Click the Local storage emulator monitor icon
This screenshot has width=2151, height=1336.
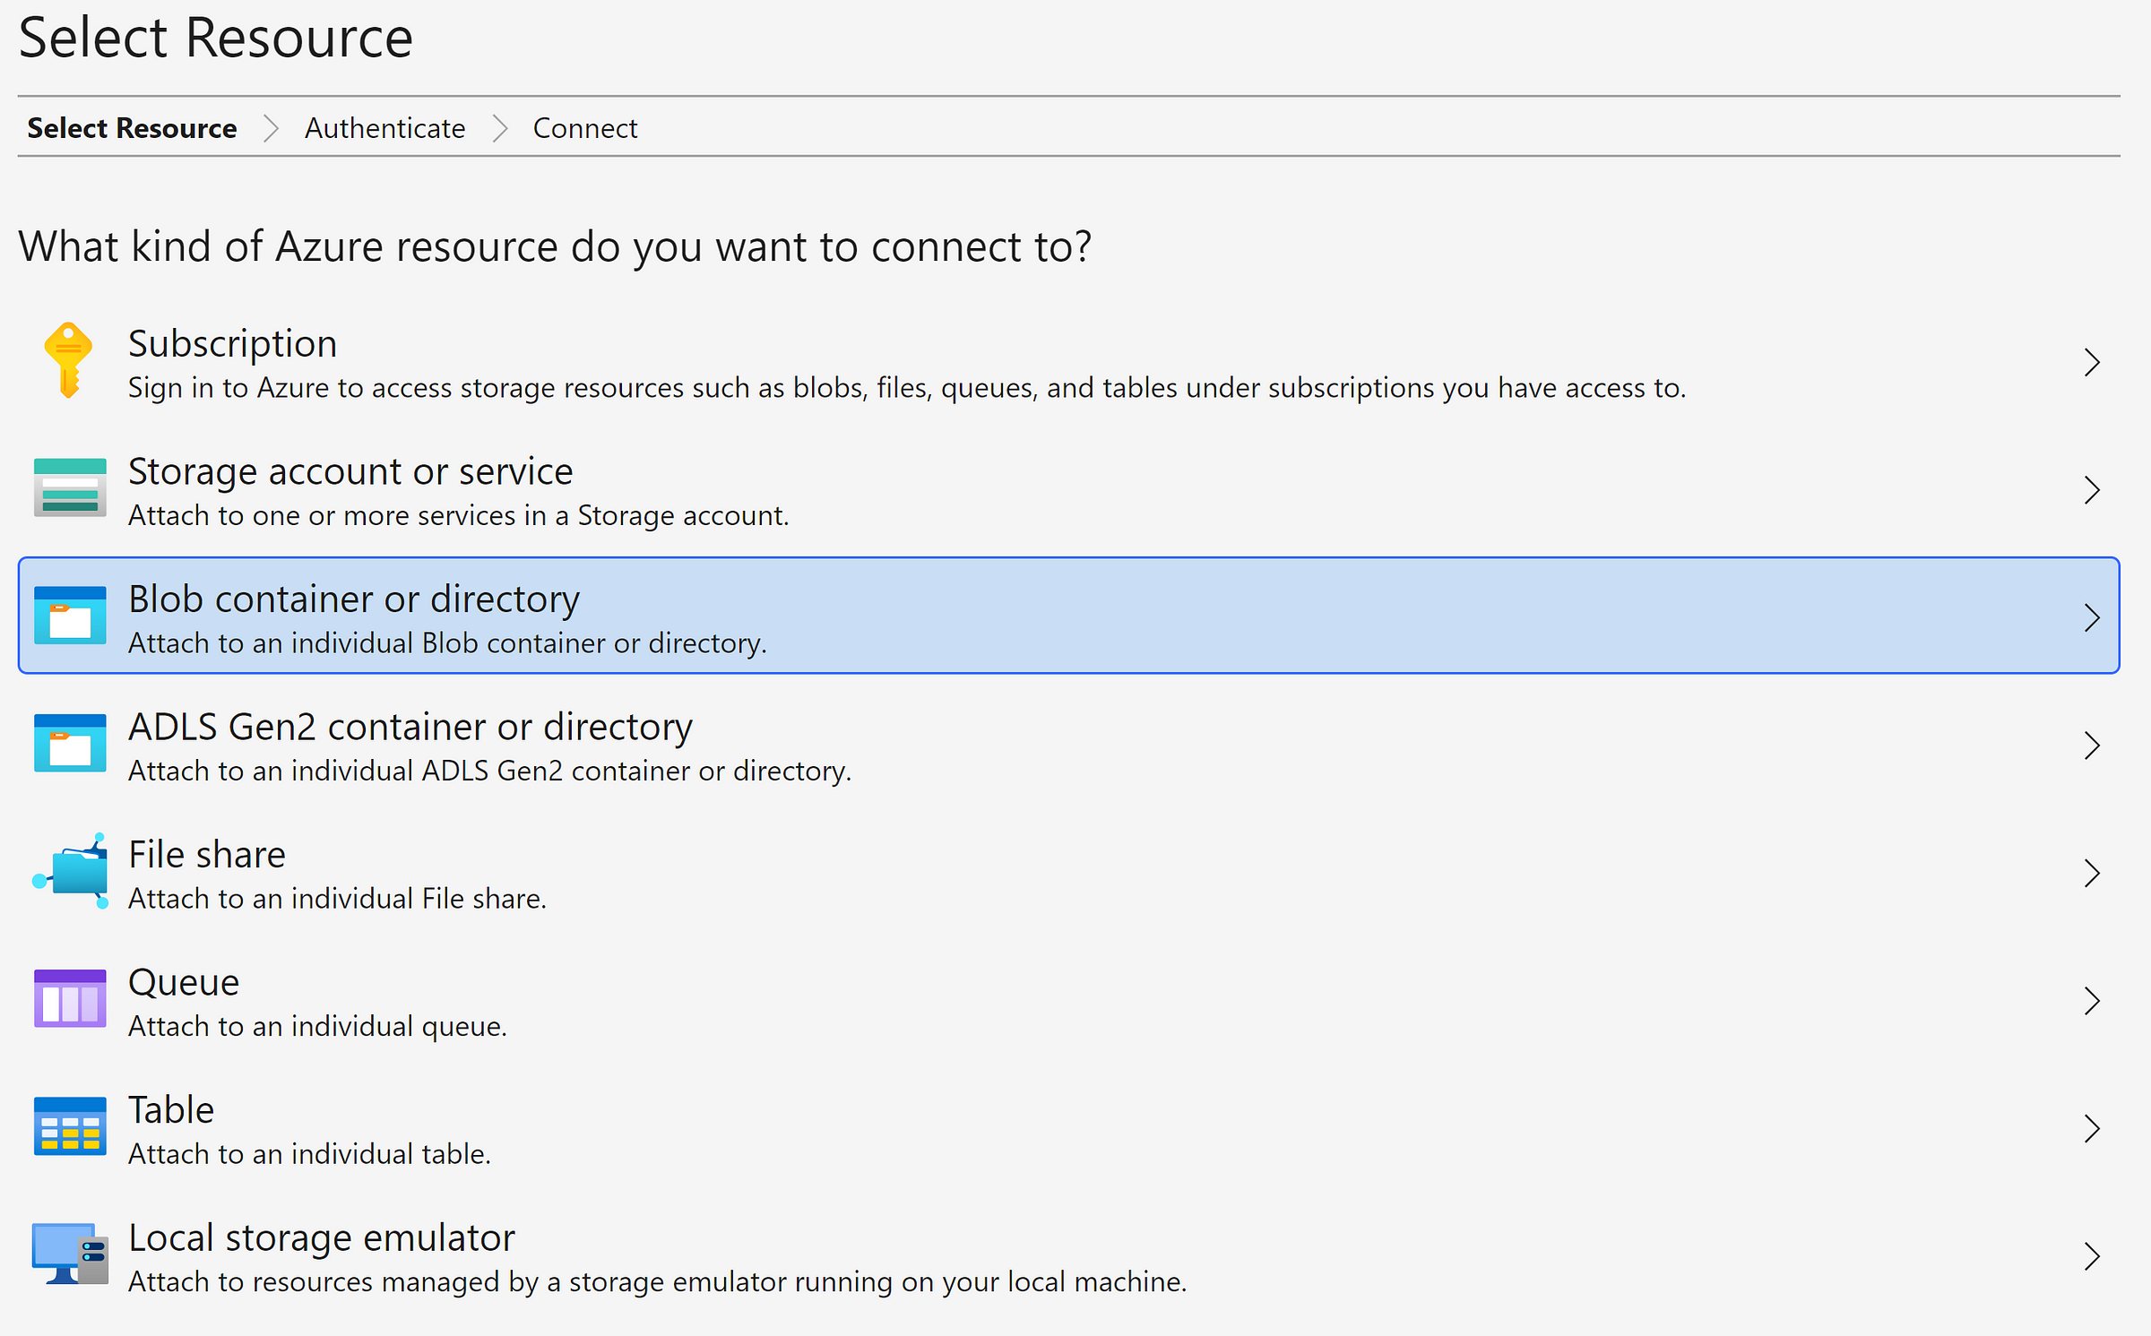pyautogui.click(x=70, y=1254)
